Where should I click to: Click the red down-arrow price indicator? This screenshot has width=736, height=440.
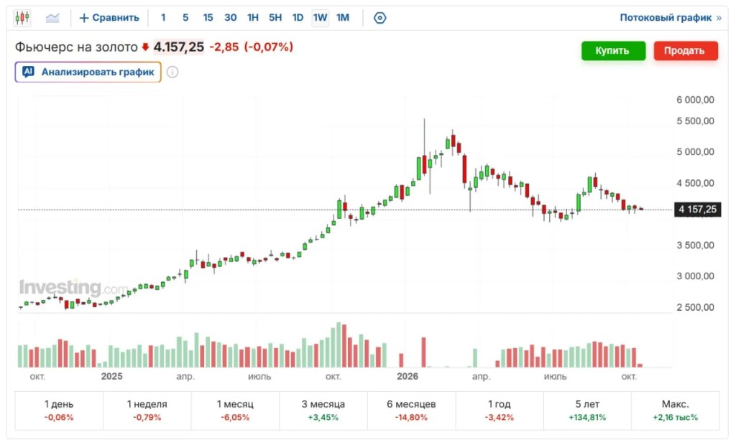[145, 47]
